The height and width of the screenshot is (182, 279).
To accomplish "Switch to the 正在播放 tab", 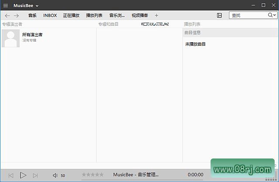I will [x=71, y=16].
